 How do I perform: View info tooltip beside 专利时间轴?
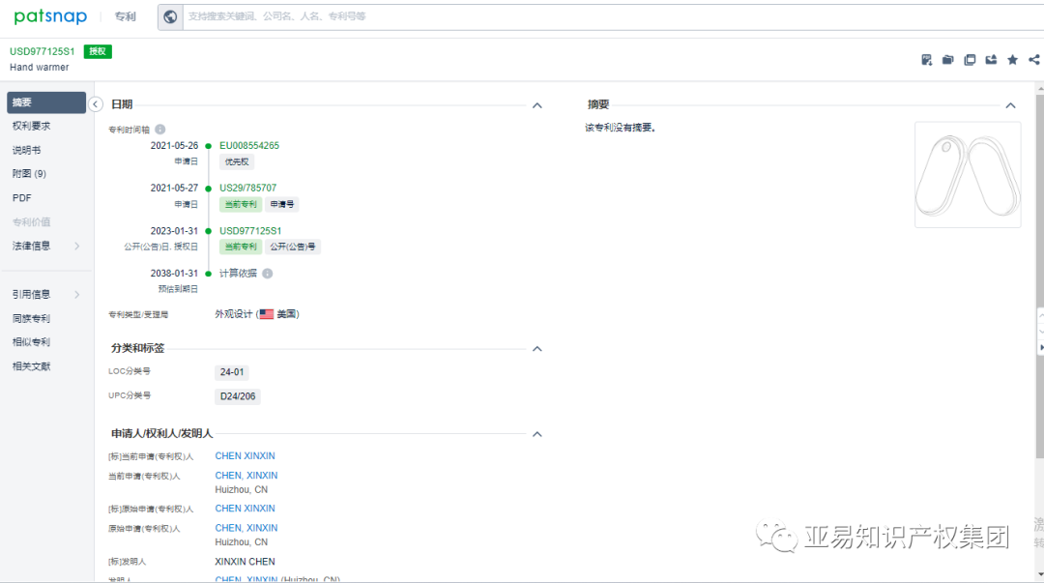(160, 128)
